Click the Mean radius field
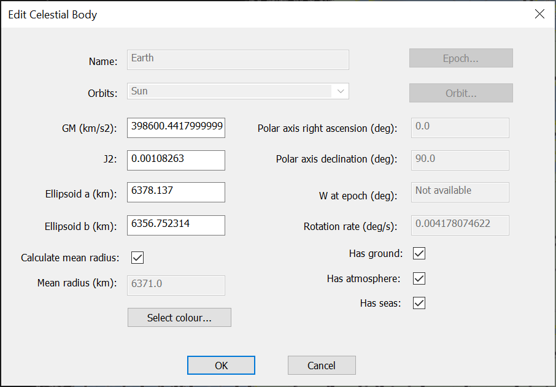 [x=176, y=285]
